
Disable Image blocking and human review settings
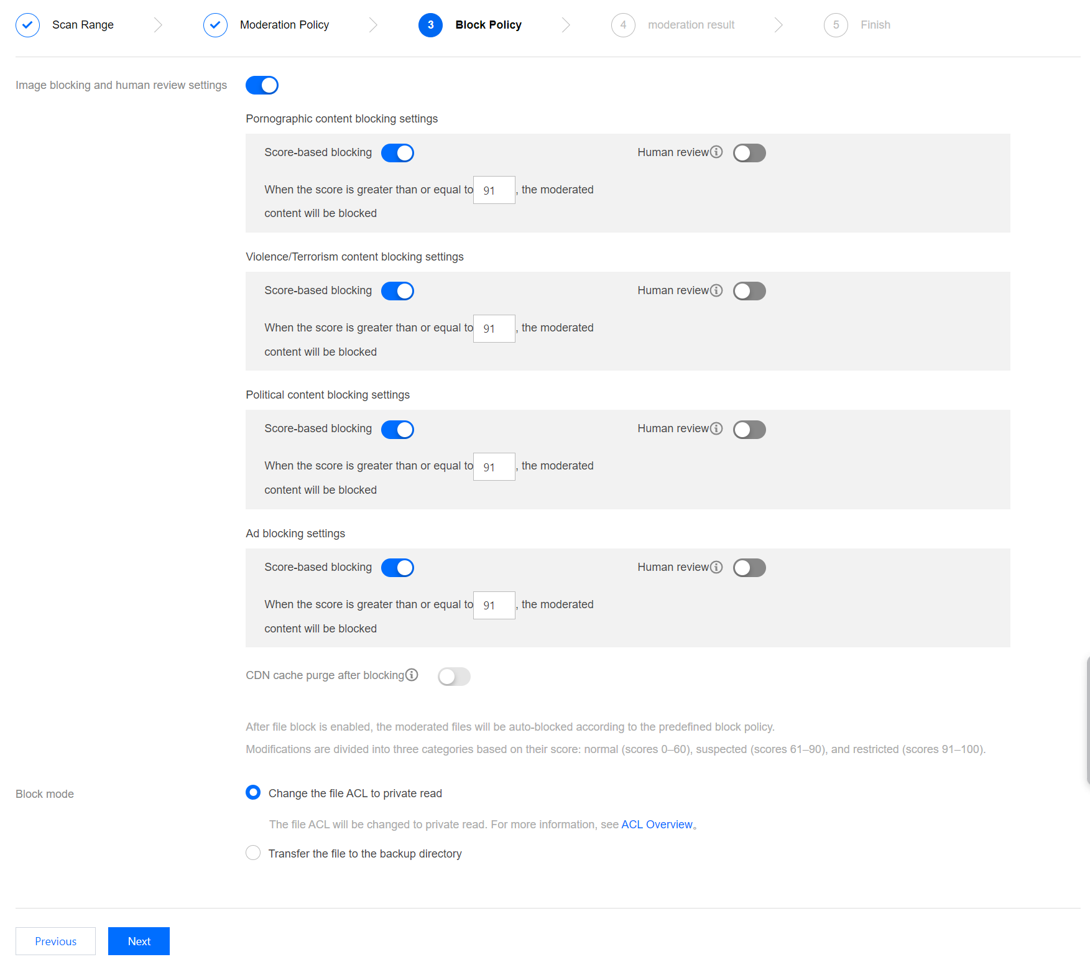[262, 85]
